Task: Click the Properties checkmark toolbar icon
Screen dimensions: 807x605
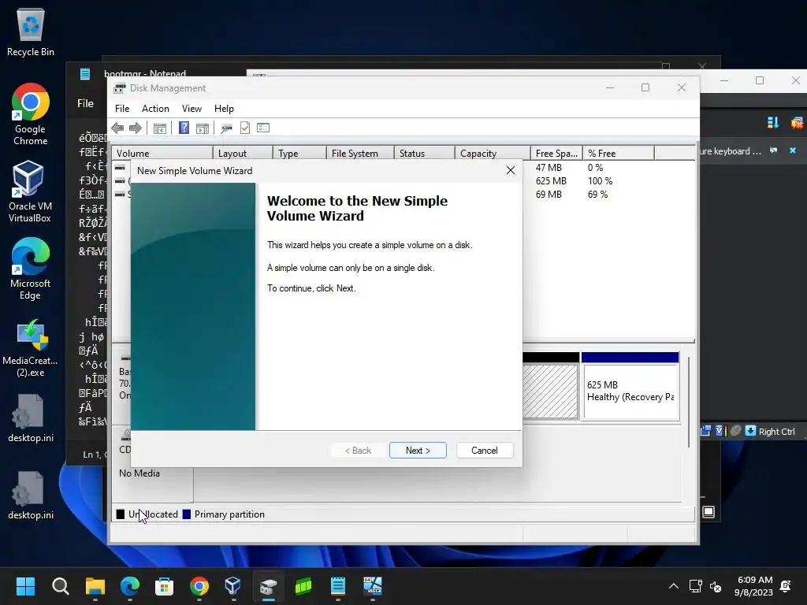Action: [x=245, y=128]
